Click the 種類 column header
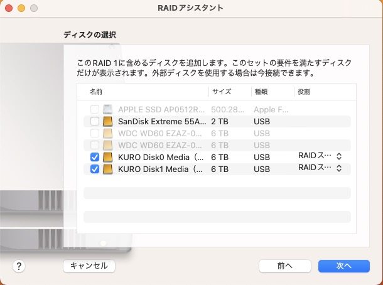The width and height of the screenshot is (383, 285). pos(261,92)
